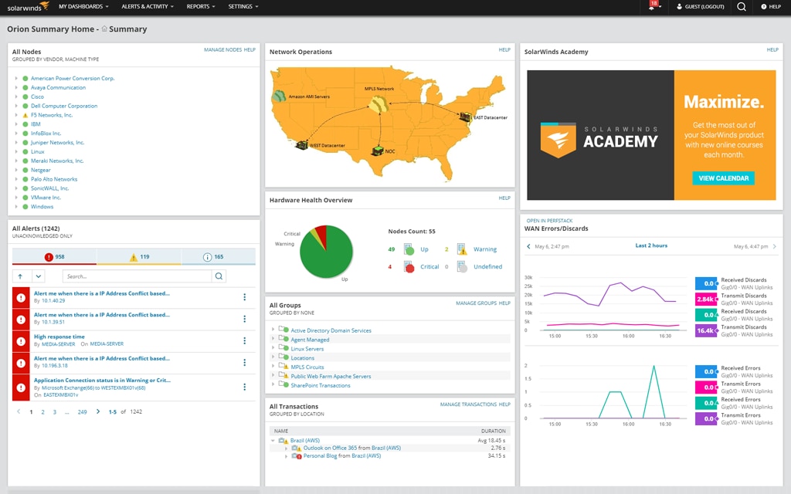Viewport: 791px width, 494px height.
Task: Click F5 Networks warning status icon
Action: click(x=25, y=115)
